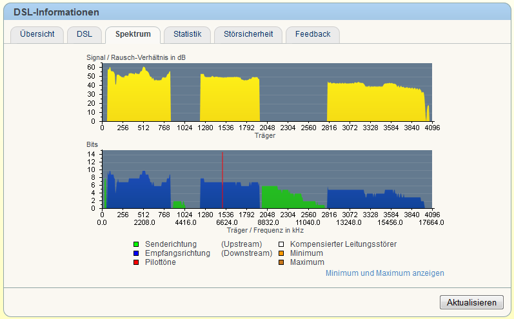514x319 pixels.
Task: Click the dark orange Maximum legend swatch
Action: tap(281, 262)
